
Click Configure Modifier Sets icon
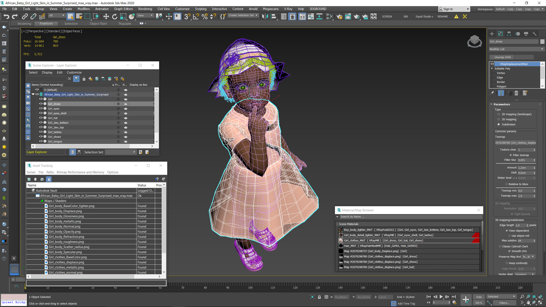[525, 93]
